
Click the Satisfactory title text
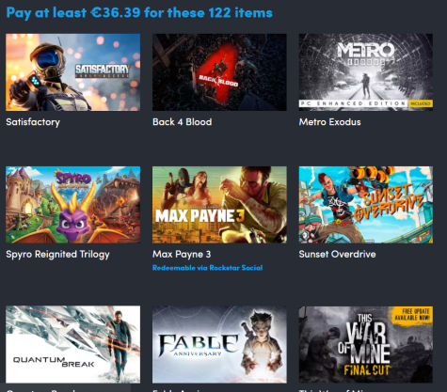click(33, 122)
